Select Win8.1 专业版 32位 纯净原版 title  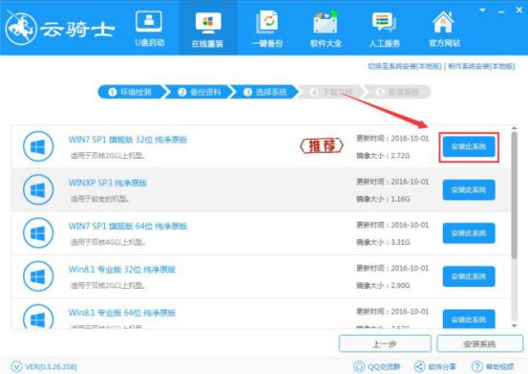(x=122, y=270)
